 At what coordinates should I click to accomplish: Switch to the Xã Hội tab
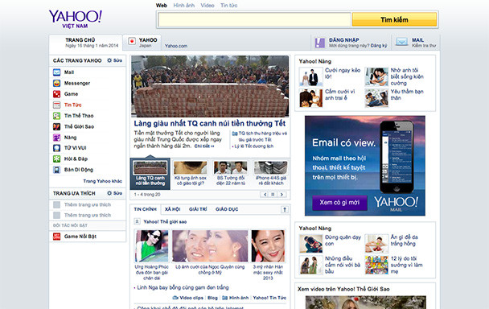pos(172,209)
